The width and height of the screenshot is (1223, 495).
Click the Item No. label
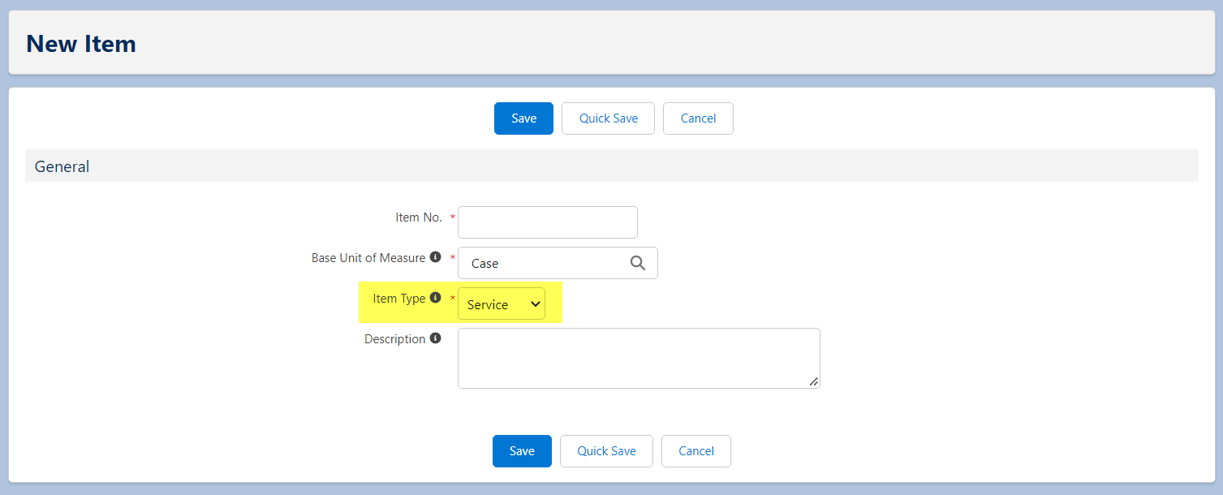[x=419, y=217]
